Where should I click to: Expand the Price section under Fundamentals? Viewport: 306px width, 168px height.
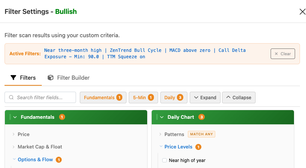pyautogui.click(x=23, y=134)
